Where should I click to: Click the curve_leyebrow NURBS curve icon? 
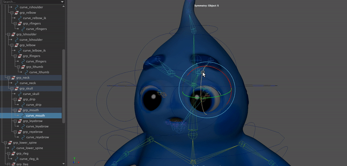coord(23,126)
